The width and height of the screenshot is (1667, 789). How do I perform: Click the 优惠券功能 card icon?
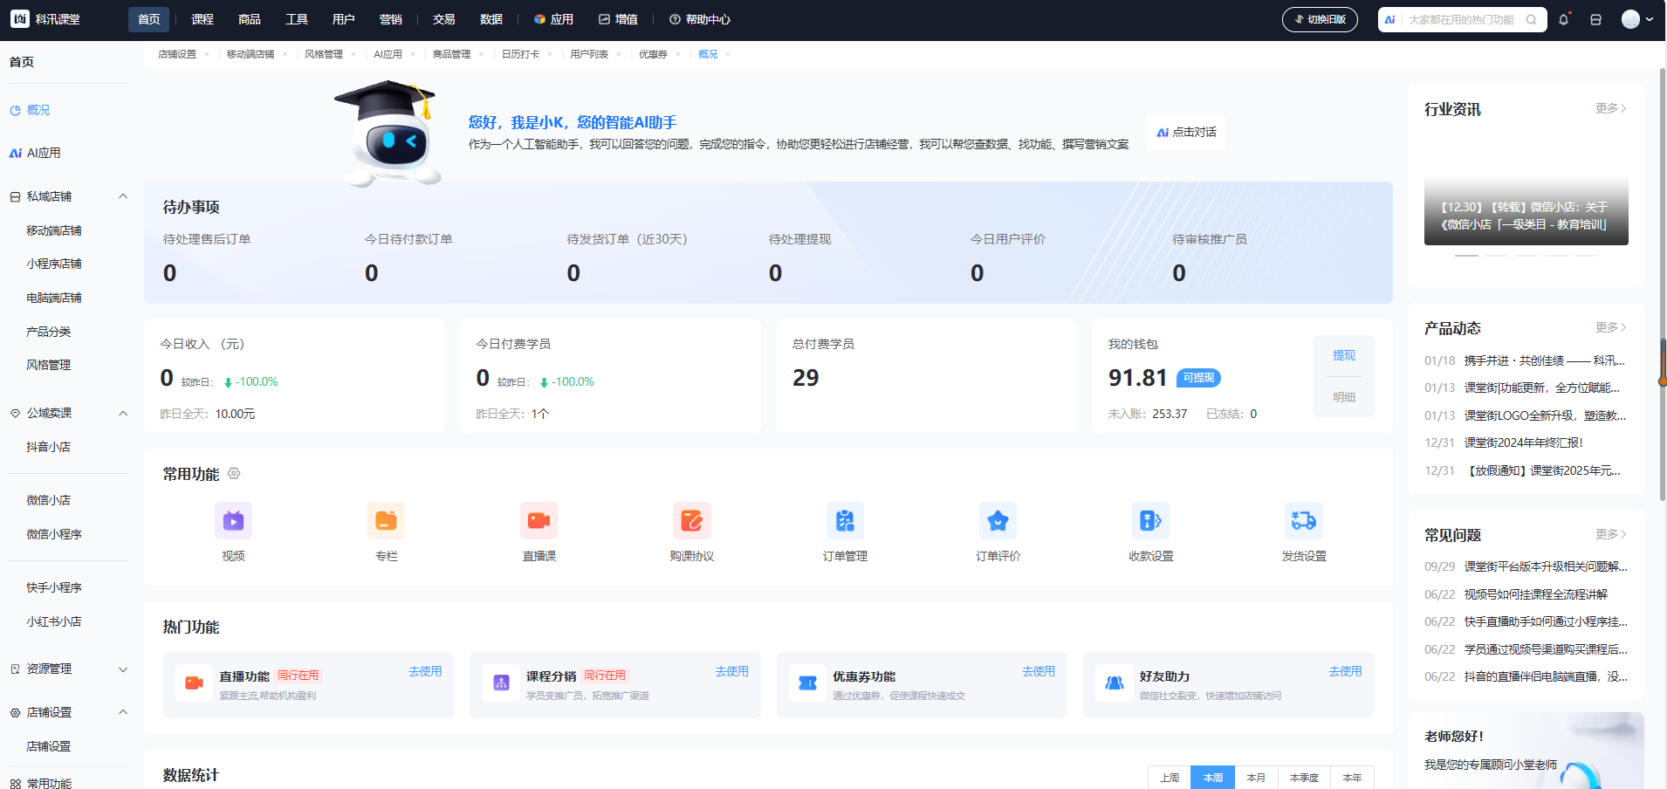(x=807, y=683)
